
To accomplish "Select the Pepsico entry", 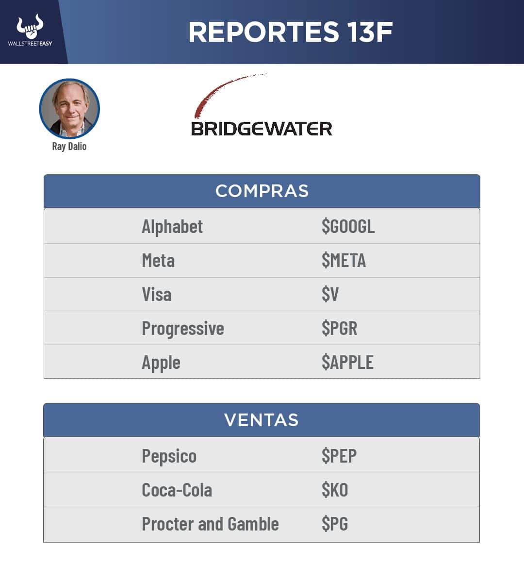I will point(169,456).
